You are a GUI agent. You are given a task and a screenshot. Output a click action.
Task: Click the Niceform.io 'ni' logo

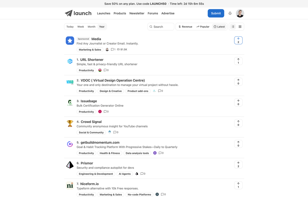[70, 185]
